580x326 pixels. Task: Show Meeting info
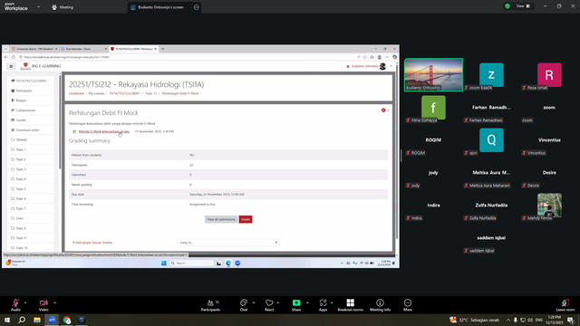[x=380, y=305]
